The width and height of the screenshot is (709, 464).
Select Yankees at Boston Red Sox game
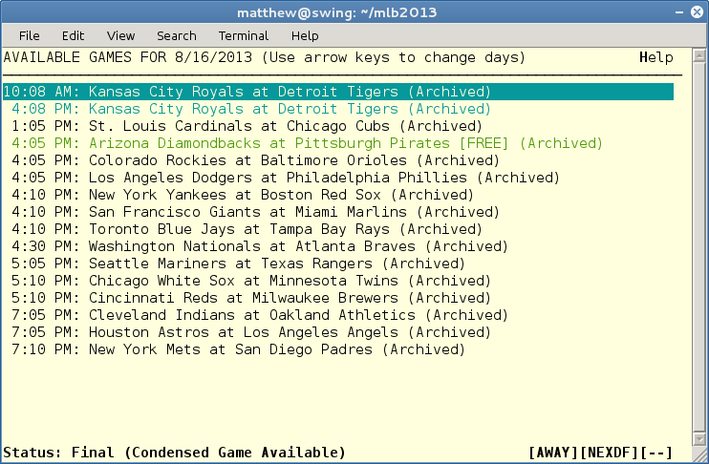(x=243, y=195)
